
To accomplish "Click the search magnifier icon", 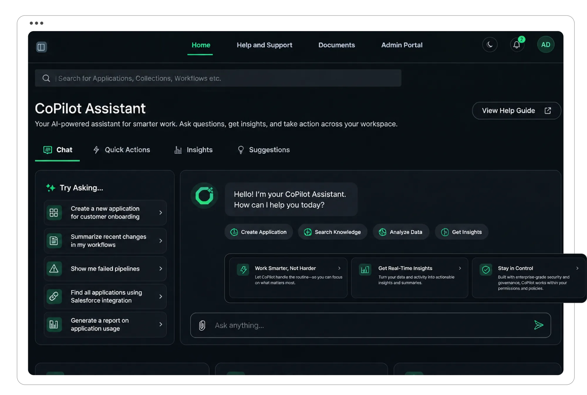I will coord(46,78).
